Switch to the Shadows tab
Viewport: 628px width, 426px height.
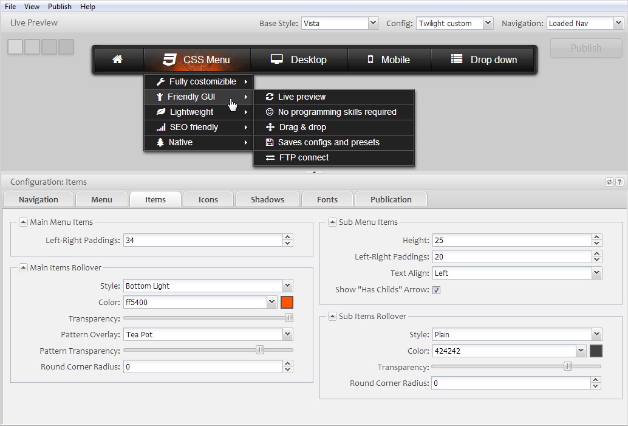[267, 199]
